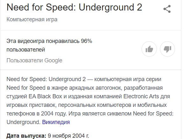Click the share icon next to the title
195x139 pixels.
167,9
